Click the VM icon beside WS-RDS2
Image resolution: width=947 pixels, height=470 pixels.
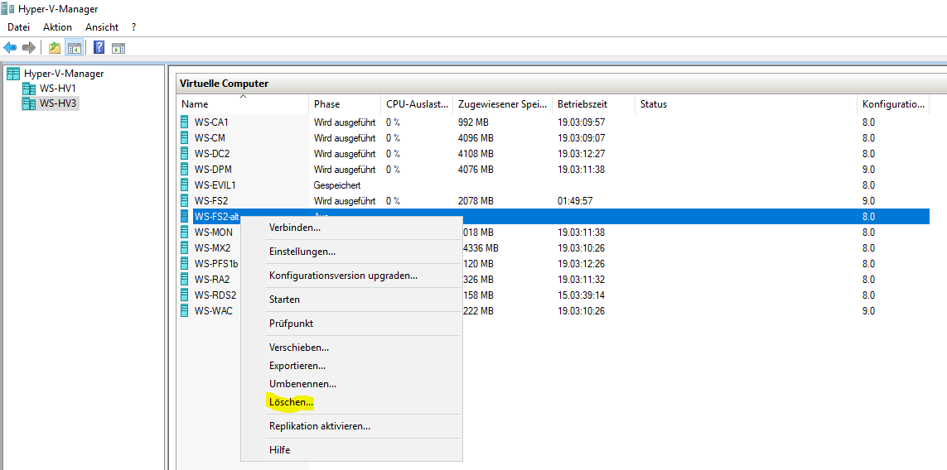[184, 295]
